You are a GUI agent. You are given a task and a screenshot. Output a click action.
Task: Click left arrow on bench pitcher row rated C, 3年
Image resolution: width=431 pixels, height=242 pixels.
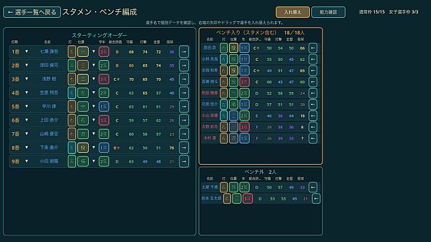312,82
